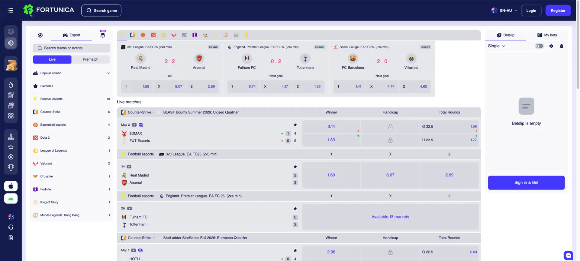Click the Search game button
Screen dimensions: 580x261
101,11
